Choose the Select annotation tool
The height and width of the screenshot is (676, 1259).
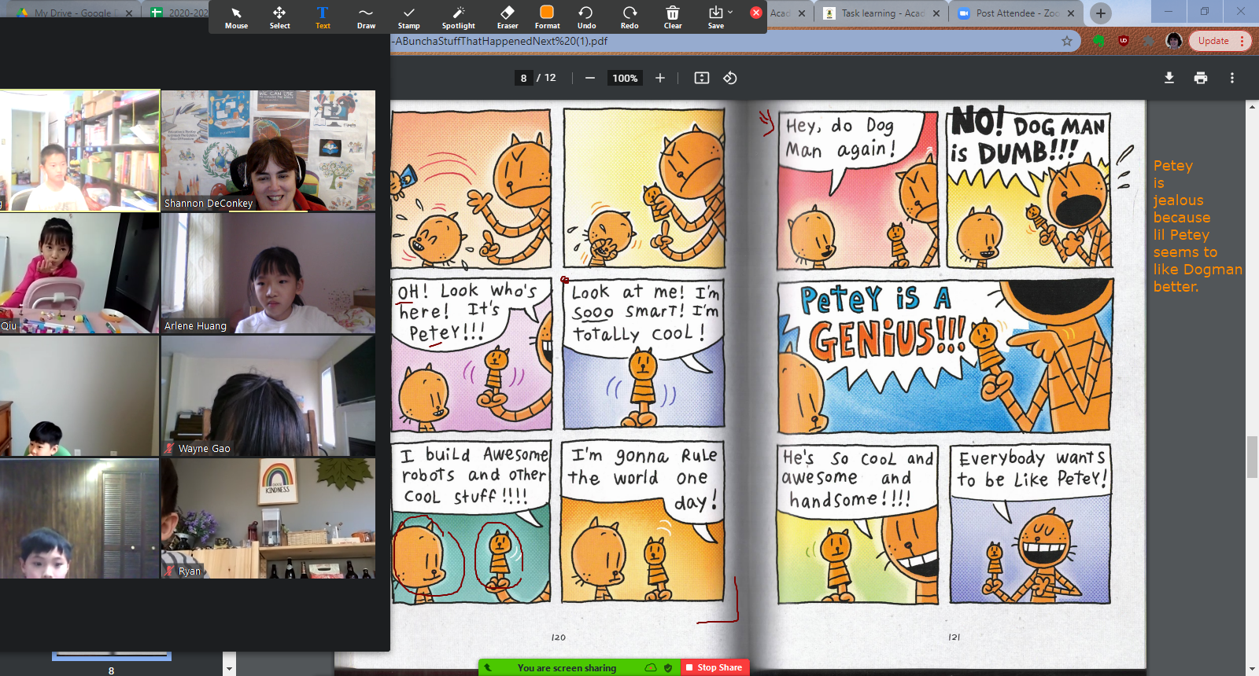coord(279,17)
